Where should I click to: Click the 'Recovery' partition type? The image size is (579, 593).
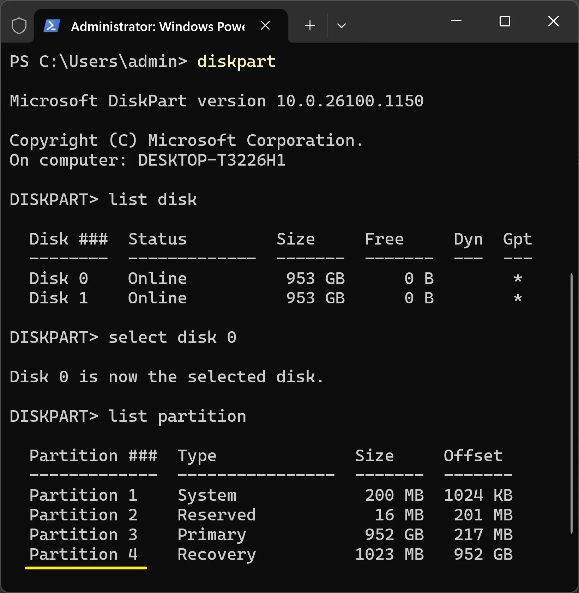point(217,555)
